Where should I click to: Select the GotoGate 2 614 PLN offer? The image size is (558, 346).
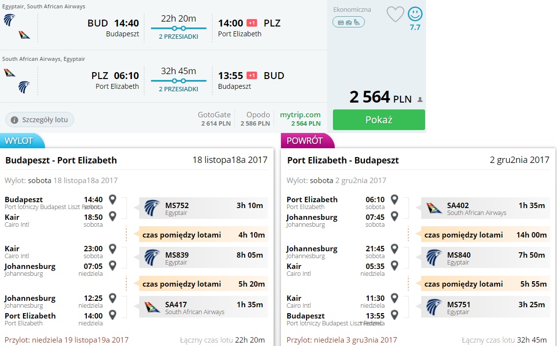[x=214, y=119]
